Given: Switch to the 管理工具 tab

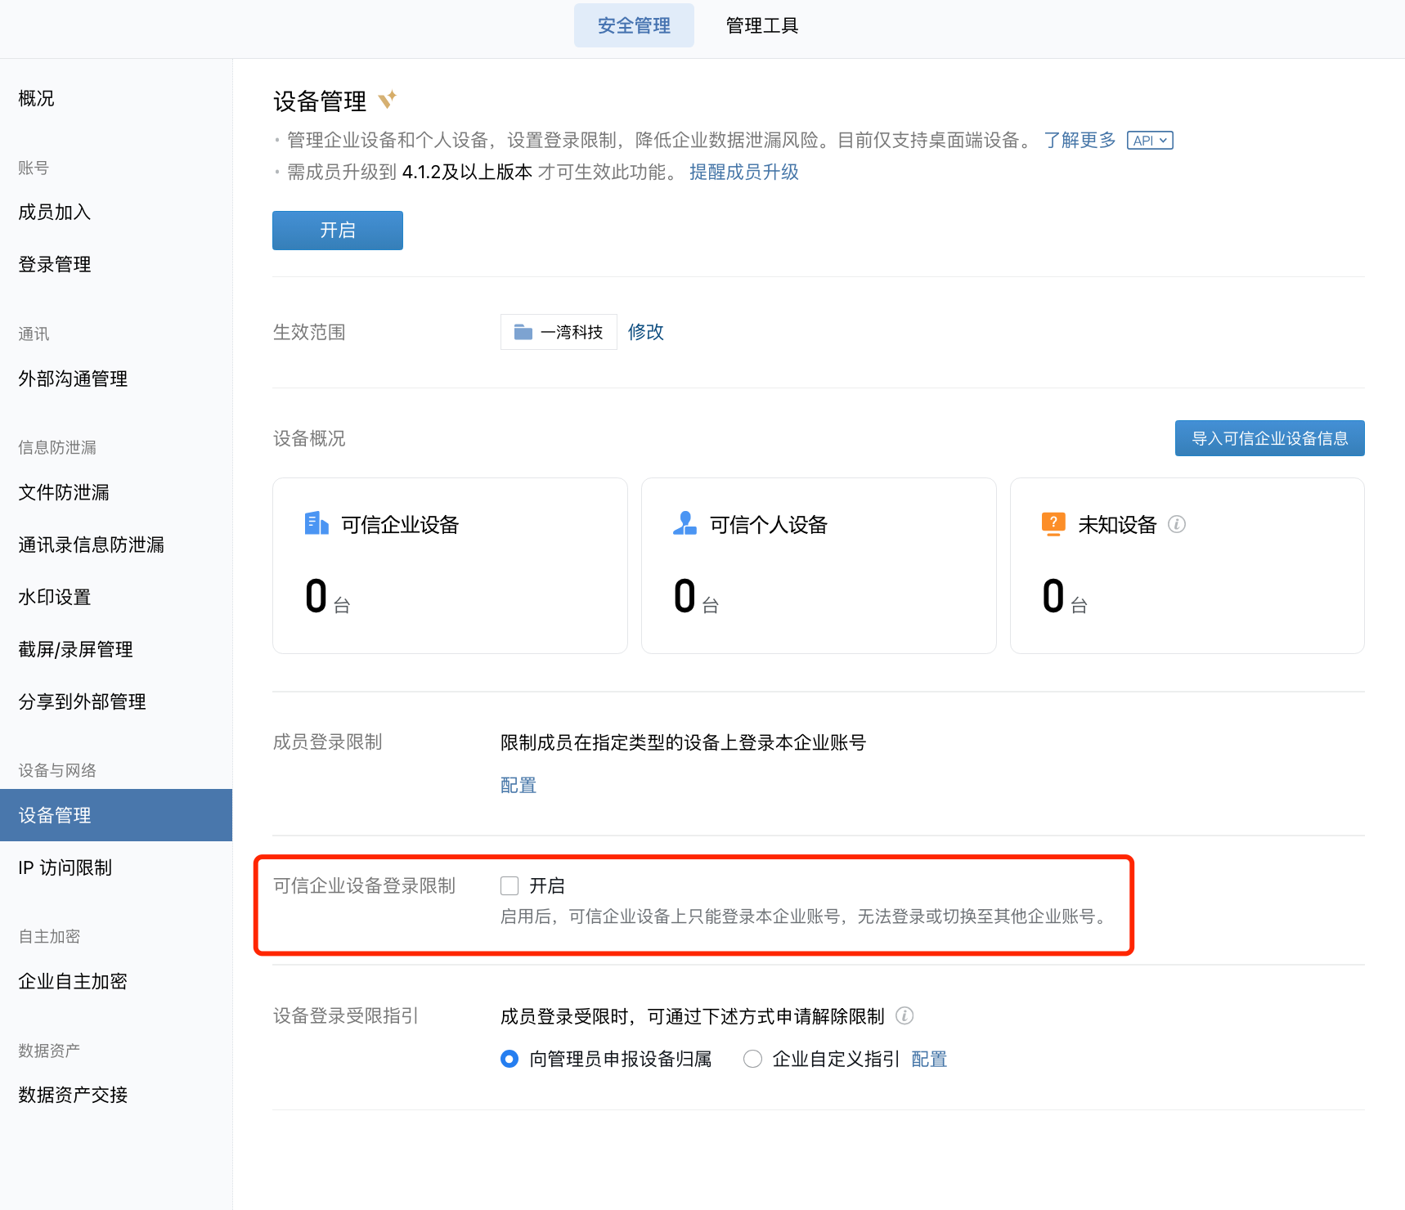Looking at the screenshot, I should [x=762, y=25].
